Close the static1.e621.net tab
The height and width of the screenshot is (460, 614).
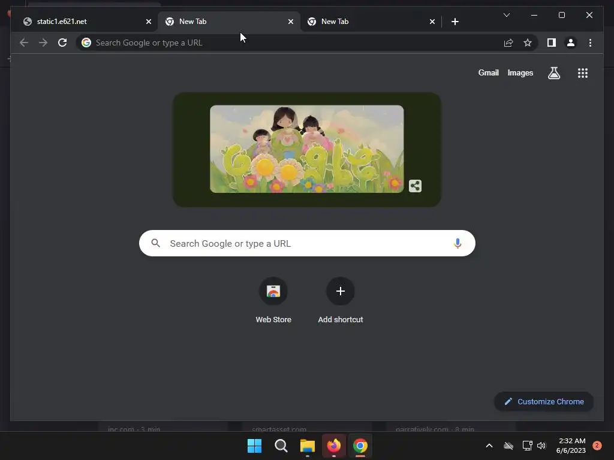click(x=149, y=22)
